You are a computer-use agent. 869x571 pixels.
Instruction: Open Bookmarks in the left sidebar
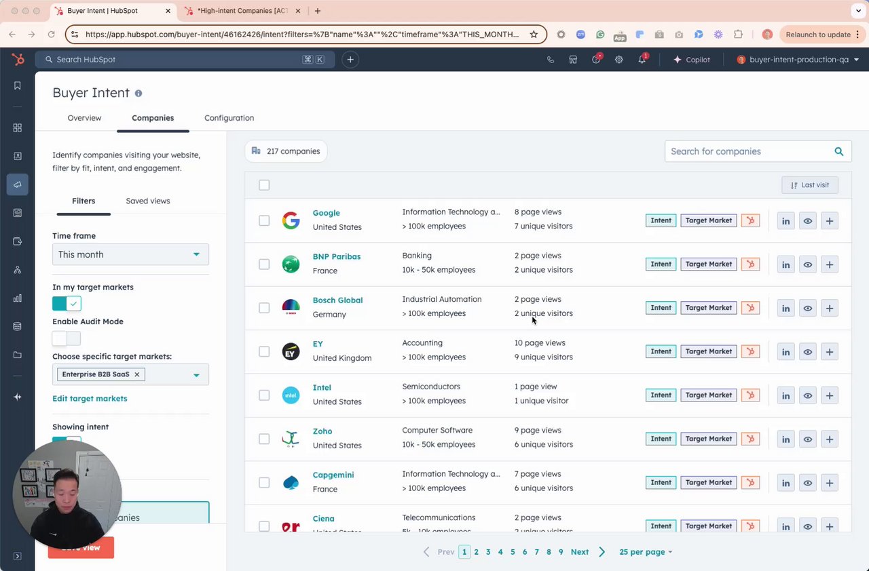pyautogui.click(x=18, y=85)
